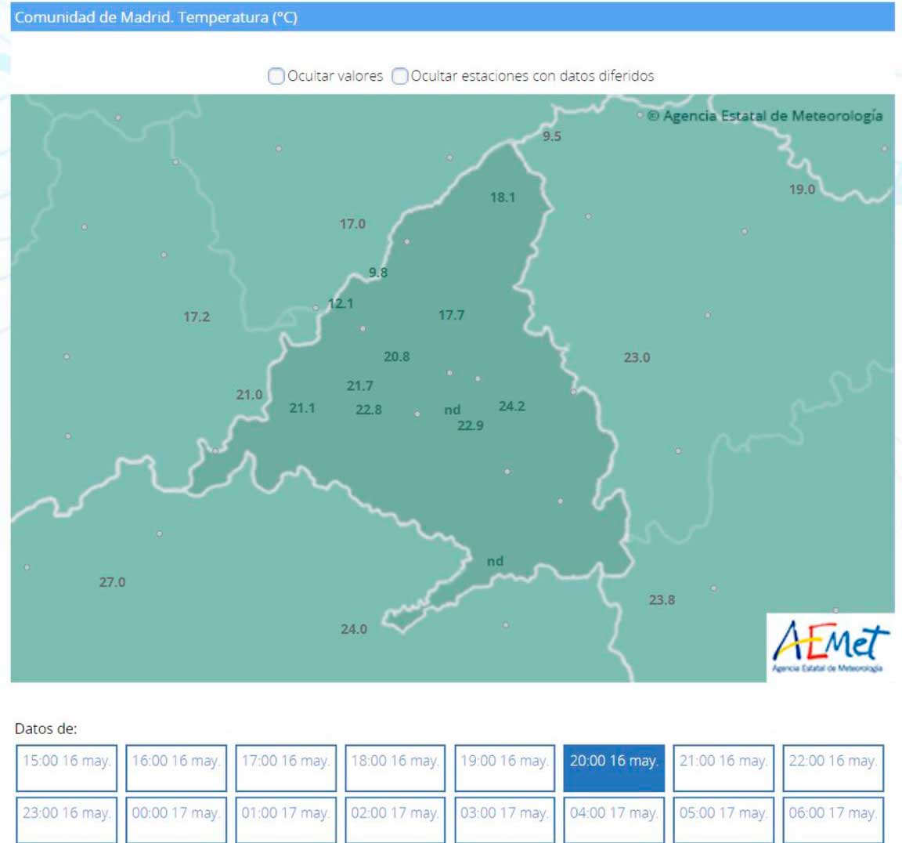Select the 15:00 16 may. time button
This screenshot has height=843, width=902.
[67, 761]
